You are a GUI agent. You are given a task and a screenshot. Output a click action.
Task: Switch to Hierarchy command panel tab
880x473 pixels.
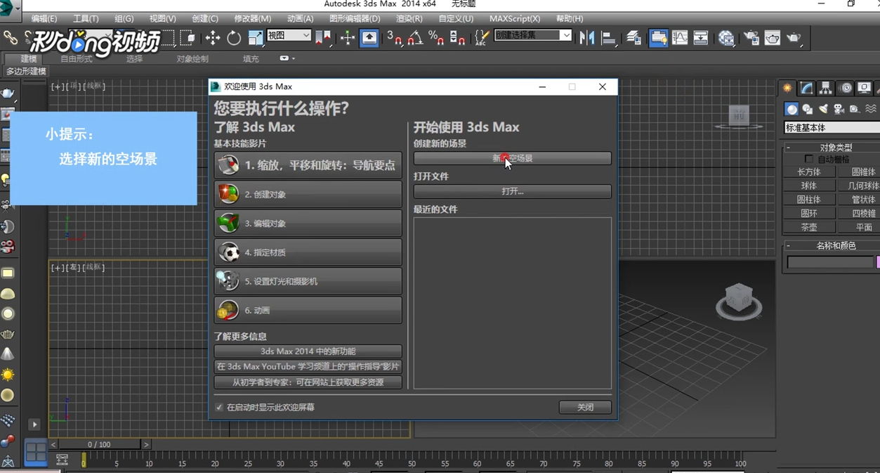click(x=826, y=88)
